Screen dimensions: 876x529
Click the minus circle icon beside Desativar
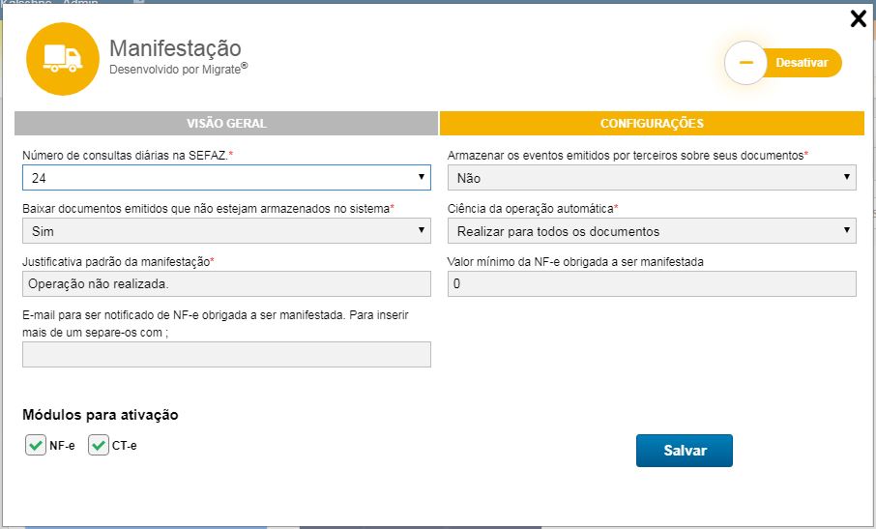pos(745,63)
